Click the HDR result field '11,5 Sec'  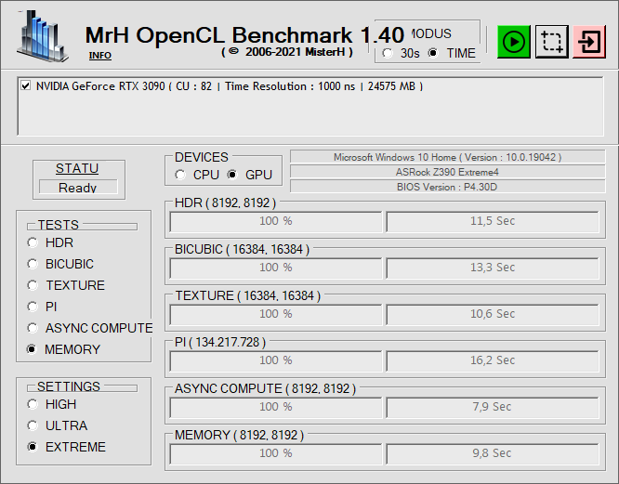pyautogui.click(x=493, y=221)
